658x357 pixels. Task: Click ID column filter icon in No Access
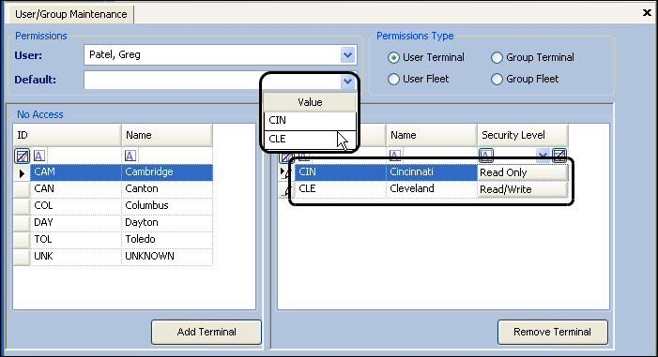tap(39, 156)
